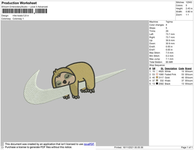The image size is (194, 150).
Task: Click the 'Colorway 1' value
Action: (18, 19)
